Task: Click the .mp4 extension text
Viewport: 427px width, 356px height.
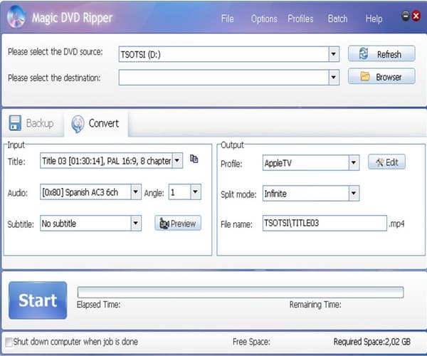Action: [396, 224]
